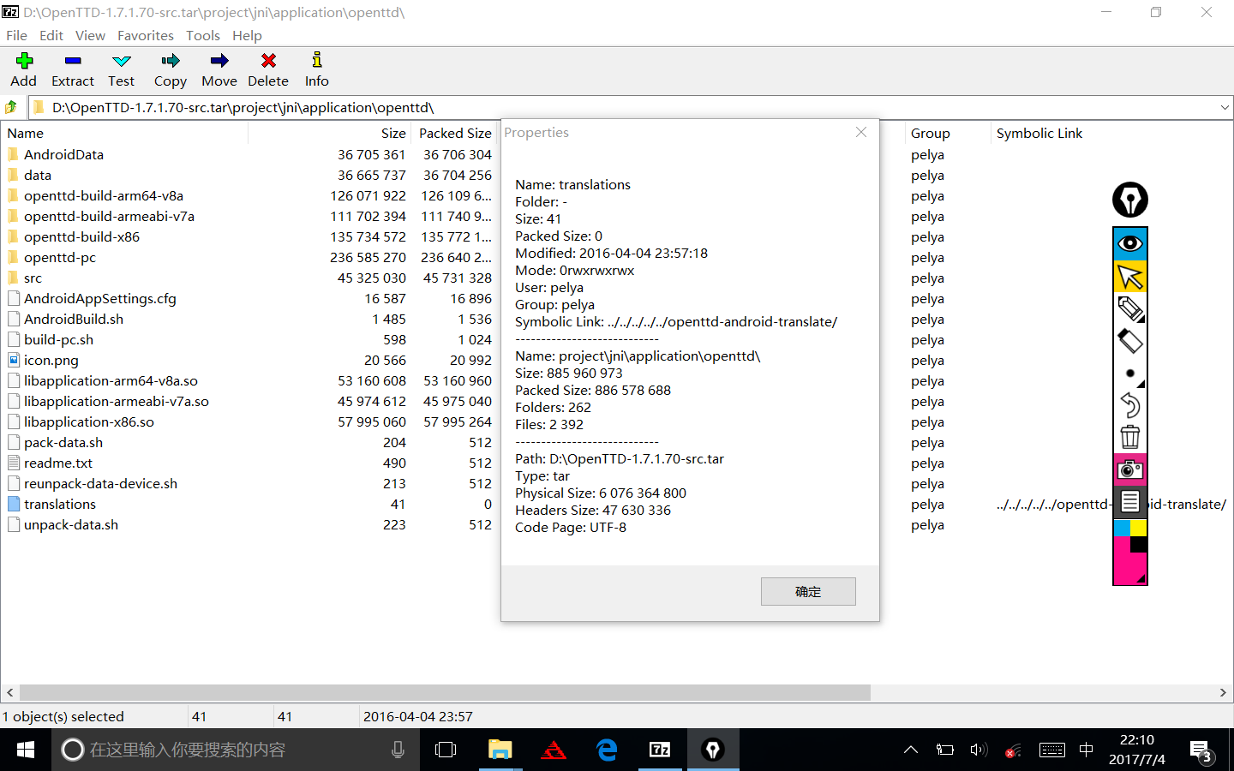
Task: Open the View menu
Action: click(90, 35)
